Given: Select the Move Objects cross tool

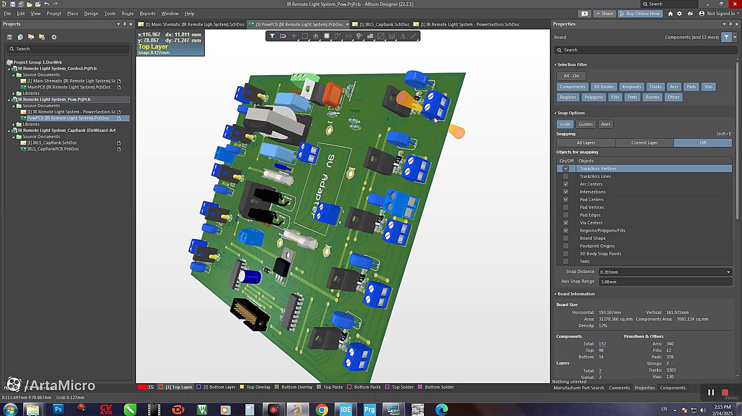Looking at the screenshot, I should point(294,36).
